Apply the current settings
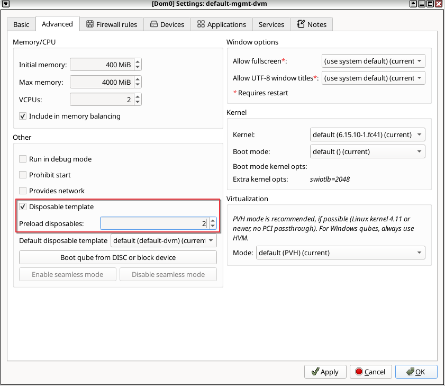The width and height of the screenshot is (445, 386). click(325, 372)
